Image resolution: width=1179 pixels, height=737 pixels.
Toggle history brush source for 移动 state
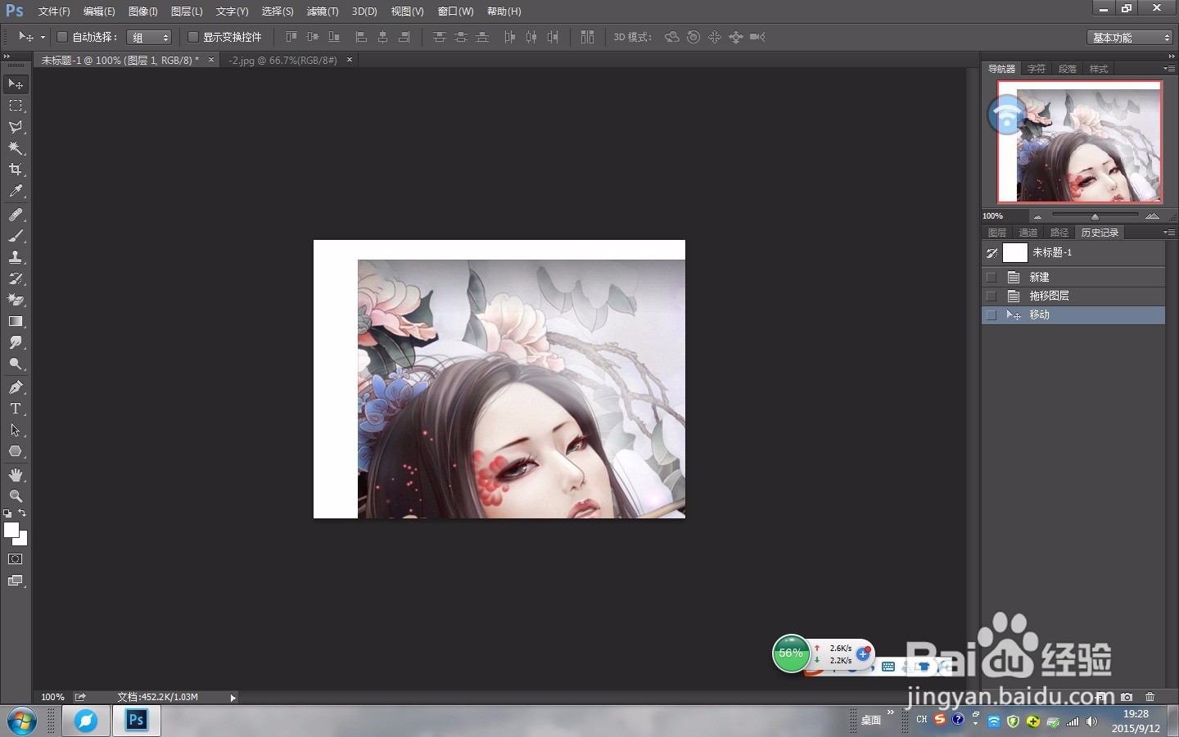tap(992, 314)
